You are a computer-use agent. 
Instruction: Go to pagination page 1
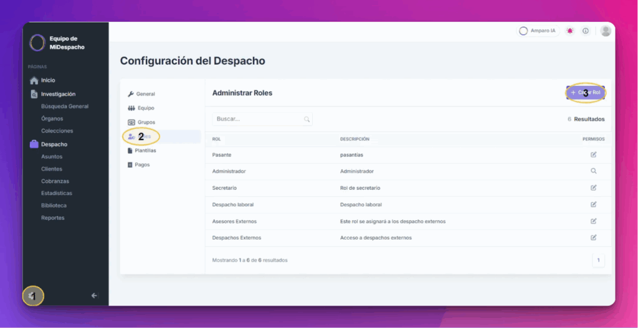(598, 260)
